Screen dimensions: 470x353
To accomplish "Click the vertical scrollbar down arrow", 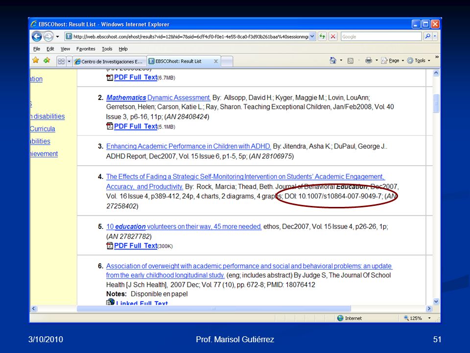I will (436, 302).
